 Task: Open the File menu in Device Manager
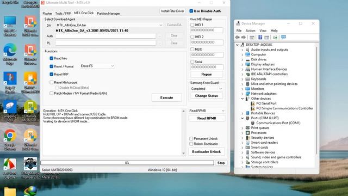point(239,30)
